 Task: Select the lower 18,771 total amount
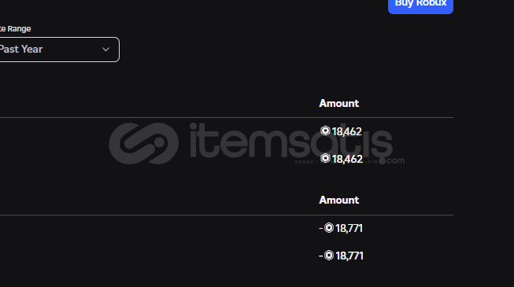tap(349, 256)
